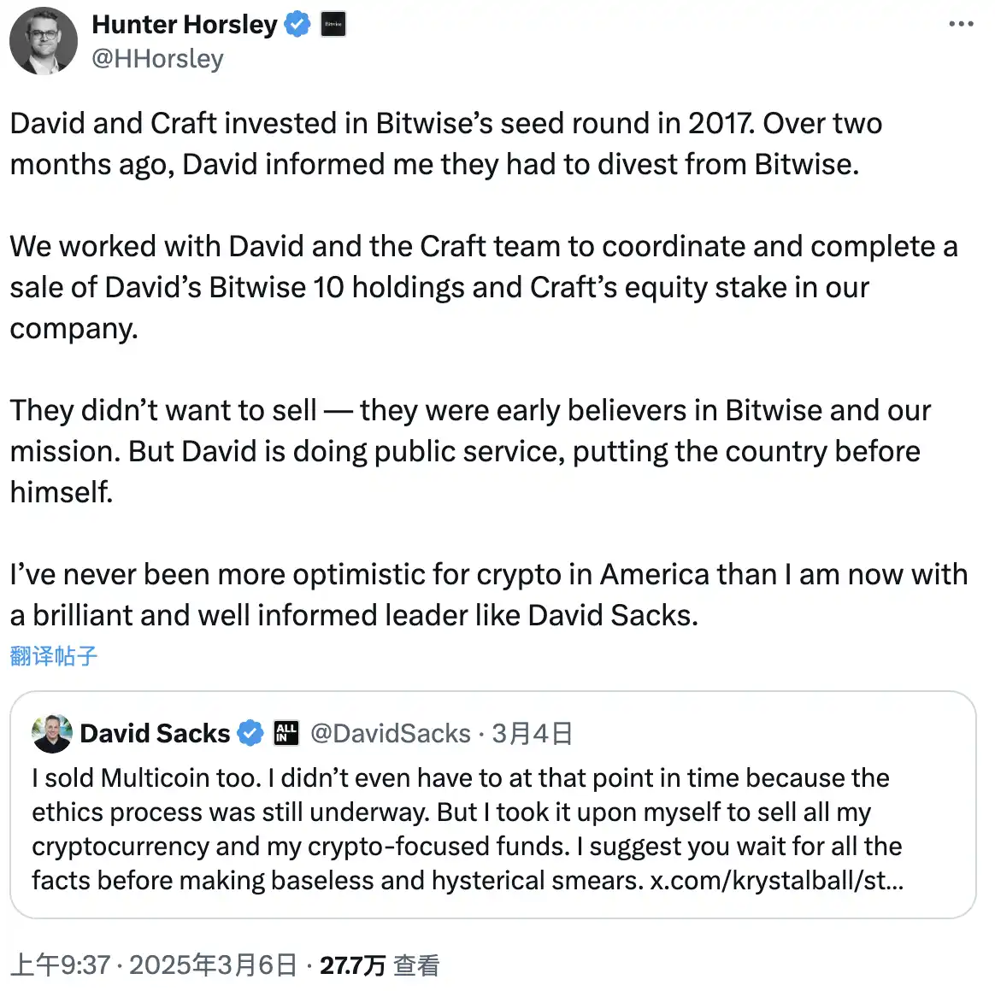Click David Sacks' verified badge
Screen dimensions: 995x991
249,733
